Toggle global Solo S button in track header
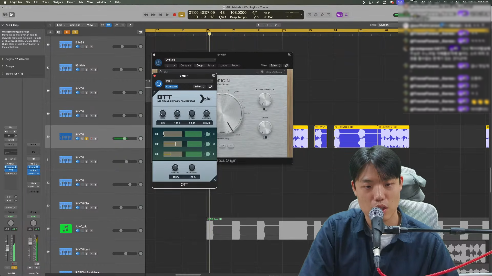 pos(75,32)
